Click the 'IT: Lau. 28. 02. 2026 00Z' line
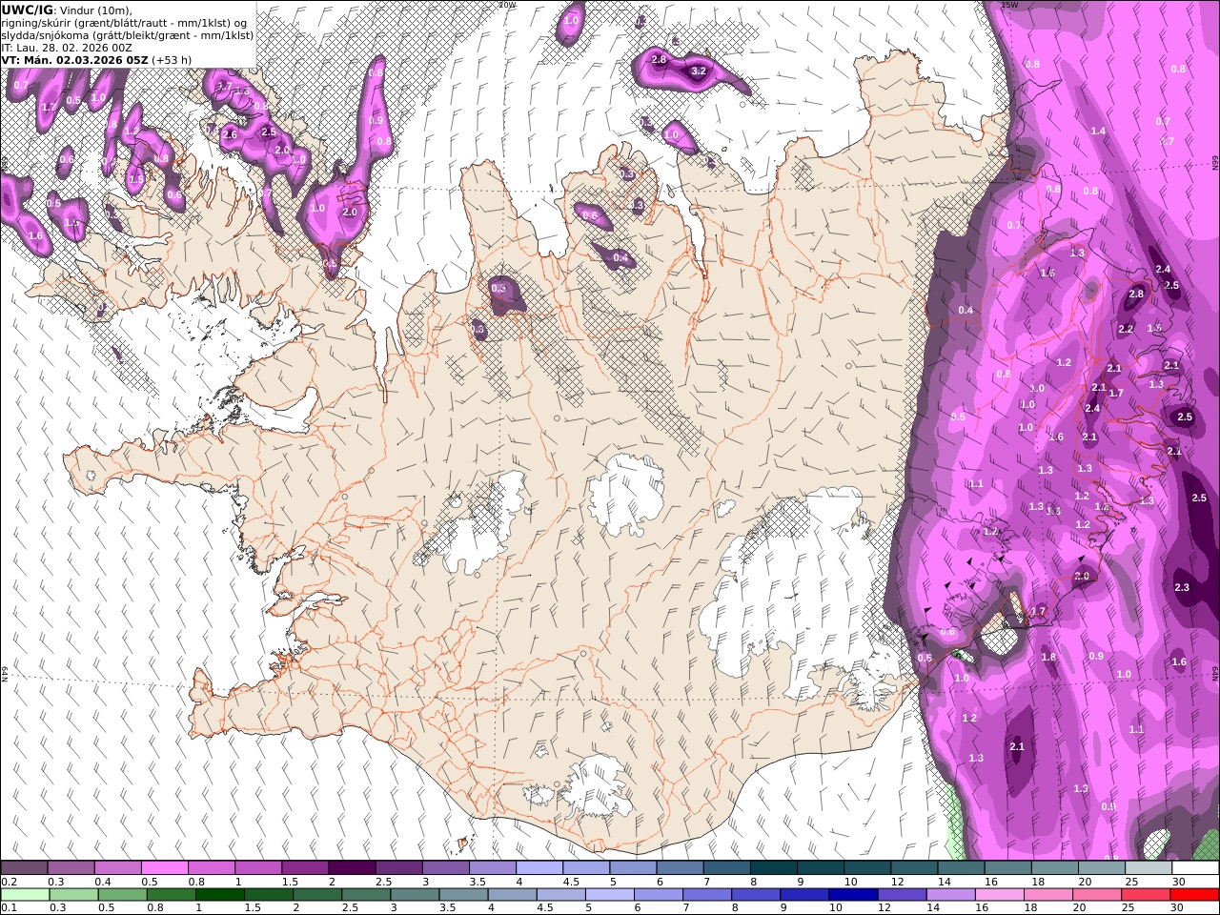Image resolution: width=1220 pixels, height=915 pixels. coord(68,47)
